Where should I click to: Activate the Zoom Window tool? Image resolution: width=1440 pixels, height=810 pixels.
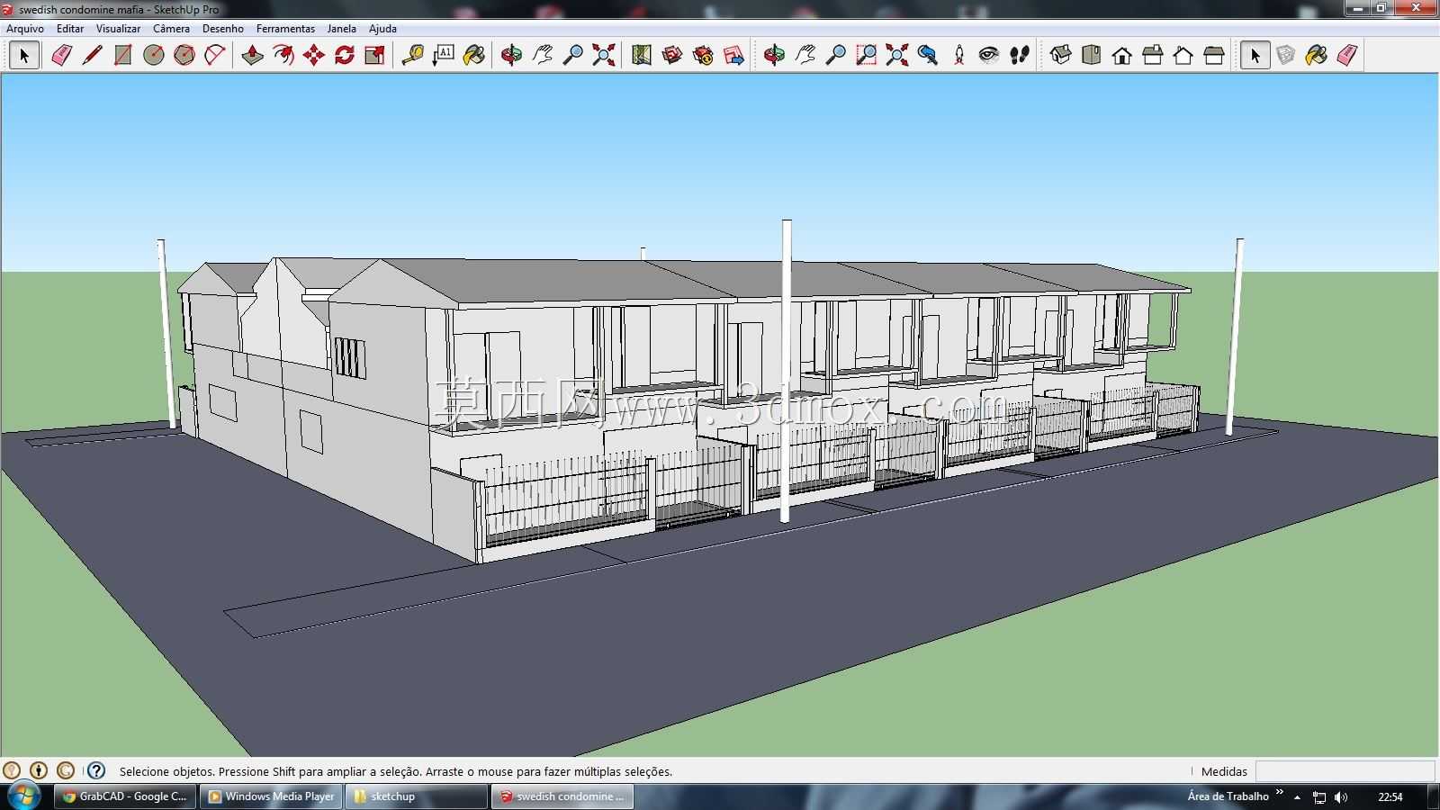(x=866, y=55)
